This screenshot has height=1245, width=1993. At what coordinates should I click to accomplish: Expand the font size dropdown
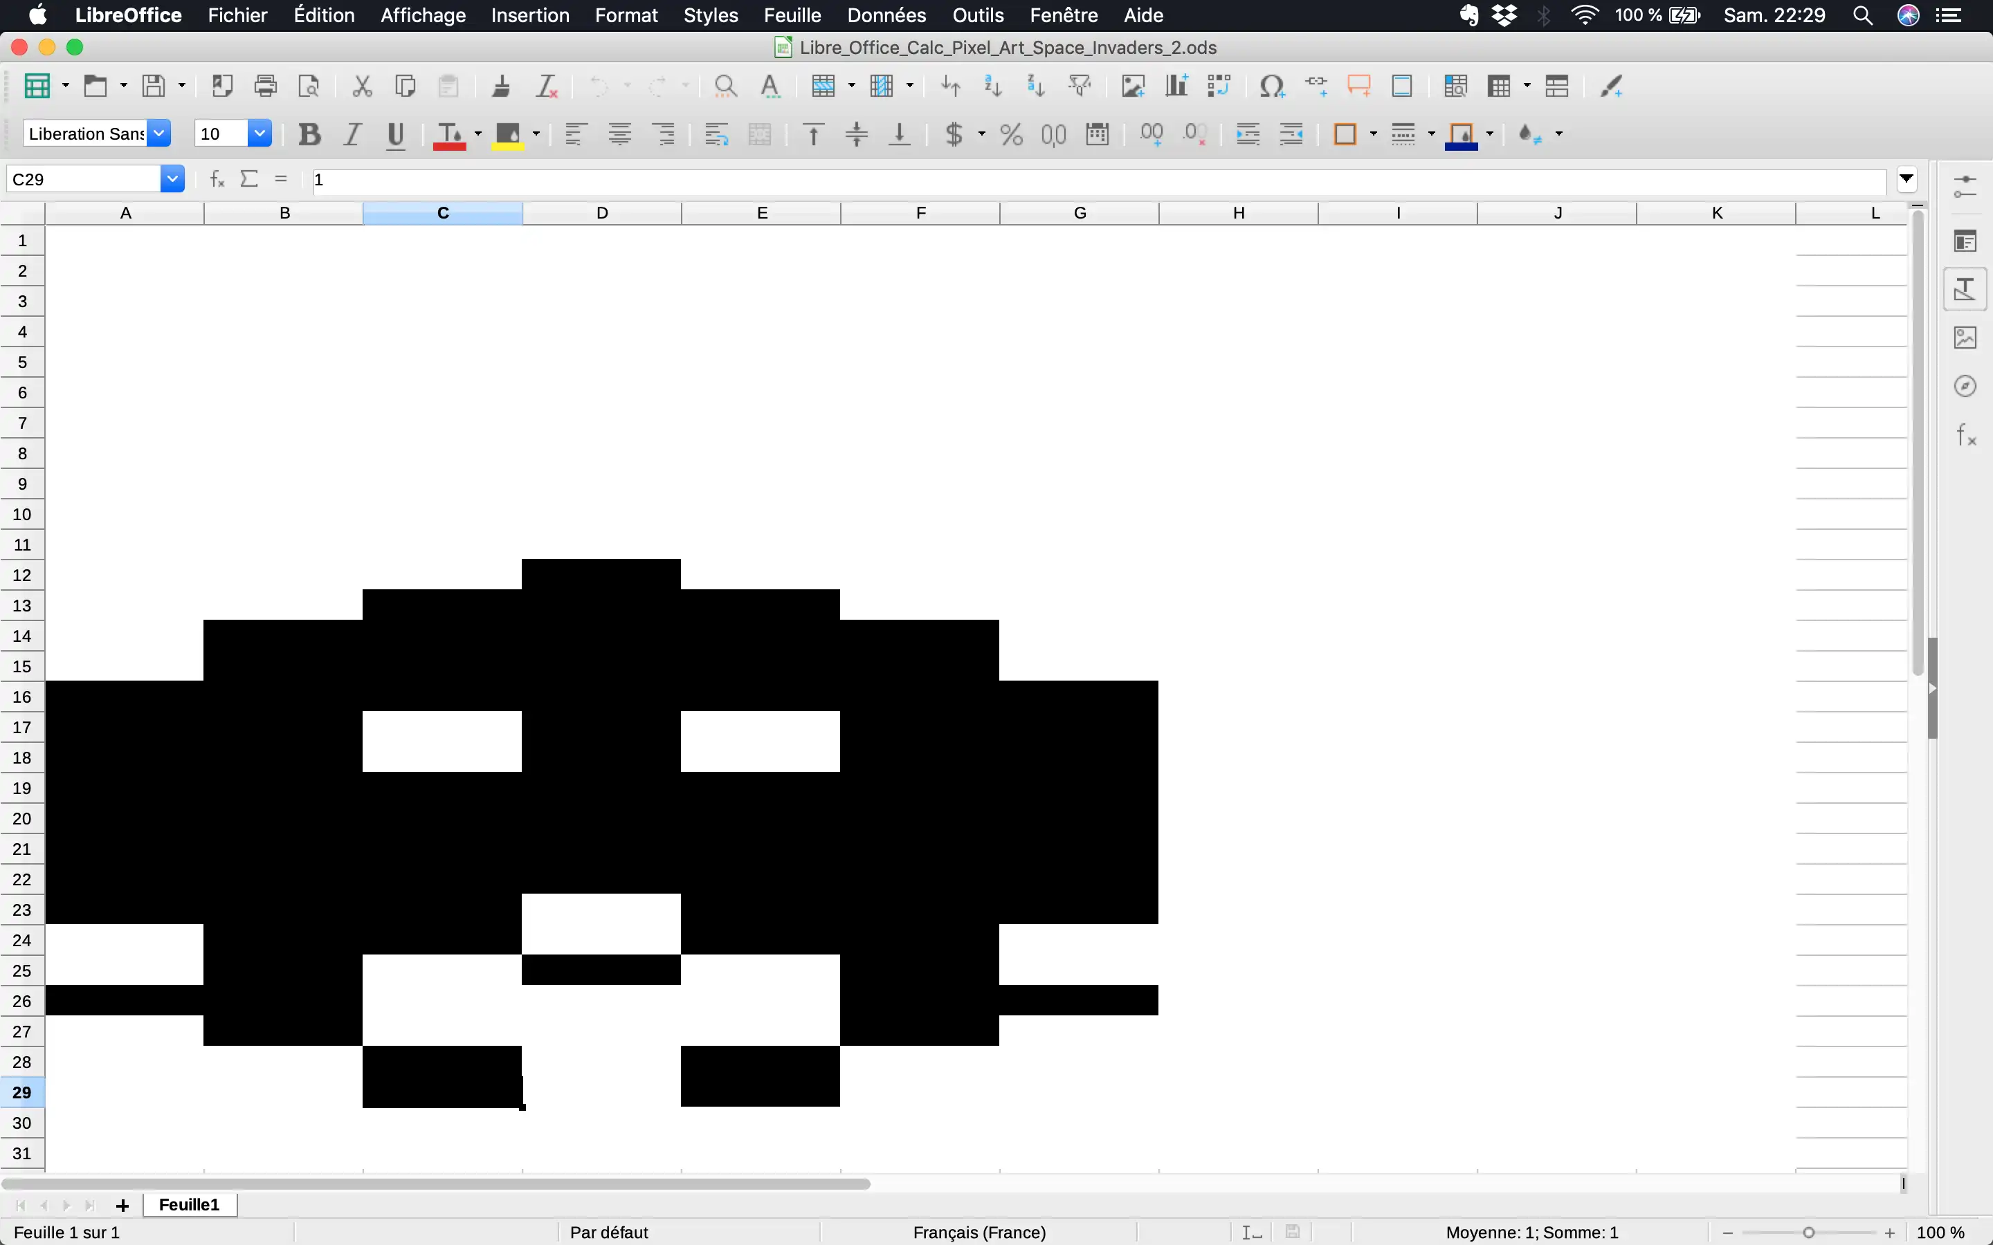[x=260, y=133]
